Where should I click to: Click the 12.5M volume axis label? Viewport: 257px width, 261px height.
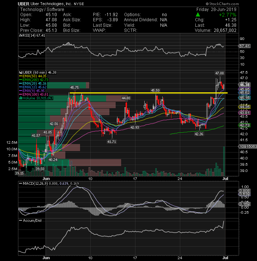[x=12, y=143]
